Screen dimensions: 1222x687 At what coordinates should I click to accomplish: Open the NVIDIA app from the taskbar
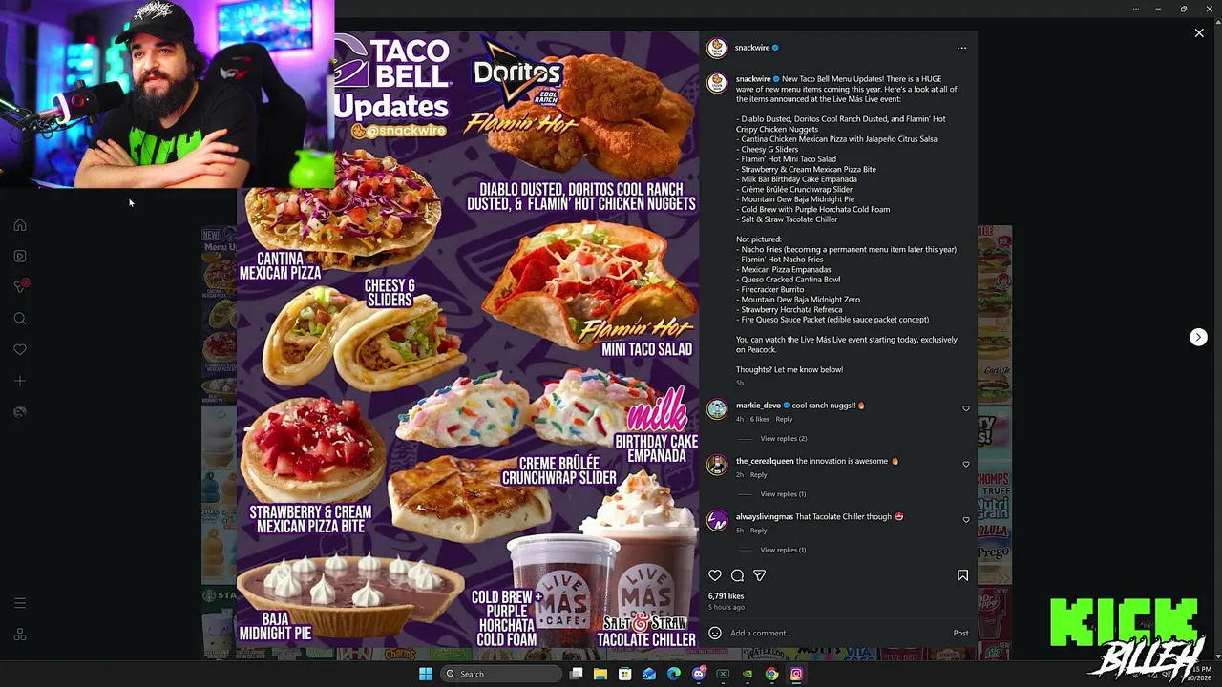[x=748, y=674]
